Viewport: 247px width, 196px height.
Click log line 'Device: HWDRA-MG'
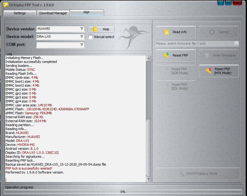[20, 145]
